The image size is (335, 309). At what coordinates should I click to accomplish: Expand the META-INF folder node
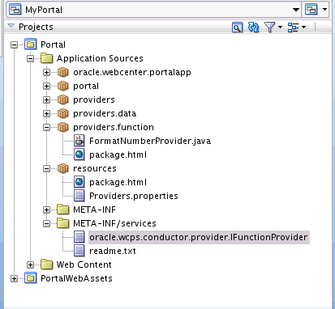pos(46,210)
